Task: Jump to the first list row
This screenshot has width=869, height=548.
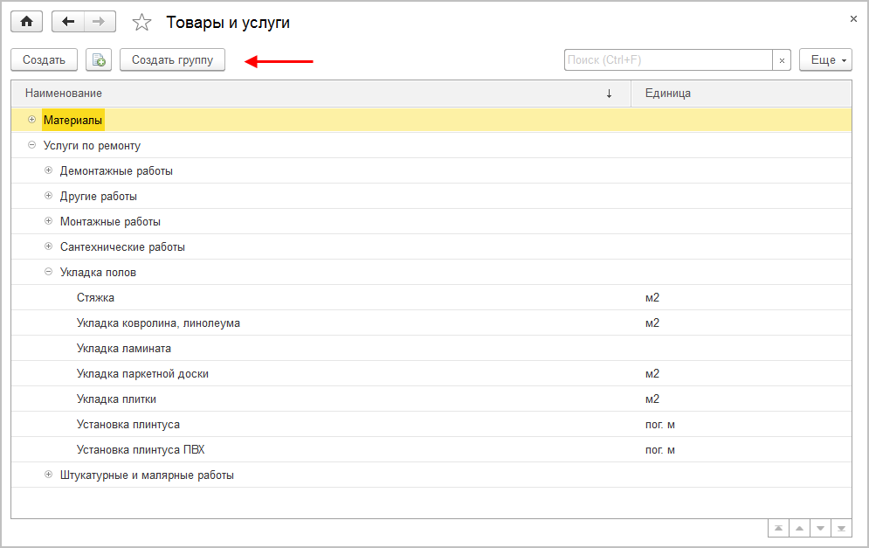Action: (777, 528)
